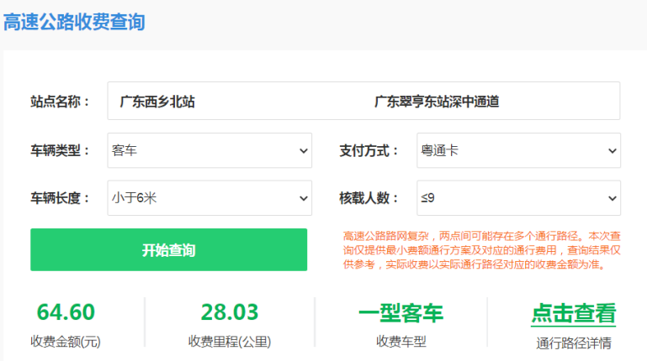The height and width of the screenshot is (361, 647).
Task: Click the red disclaimer notice text
Action: (x=481, y=250)
